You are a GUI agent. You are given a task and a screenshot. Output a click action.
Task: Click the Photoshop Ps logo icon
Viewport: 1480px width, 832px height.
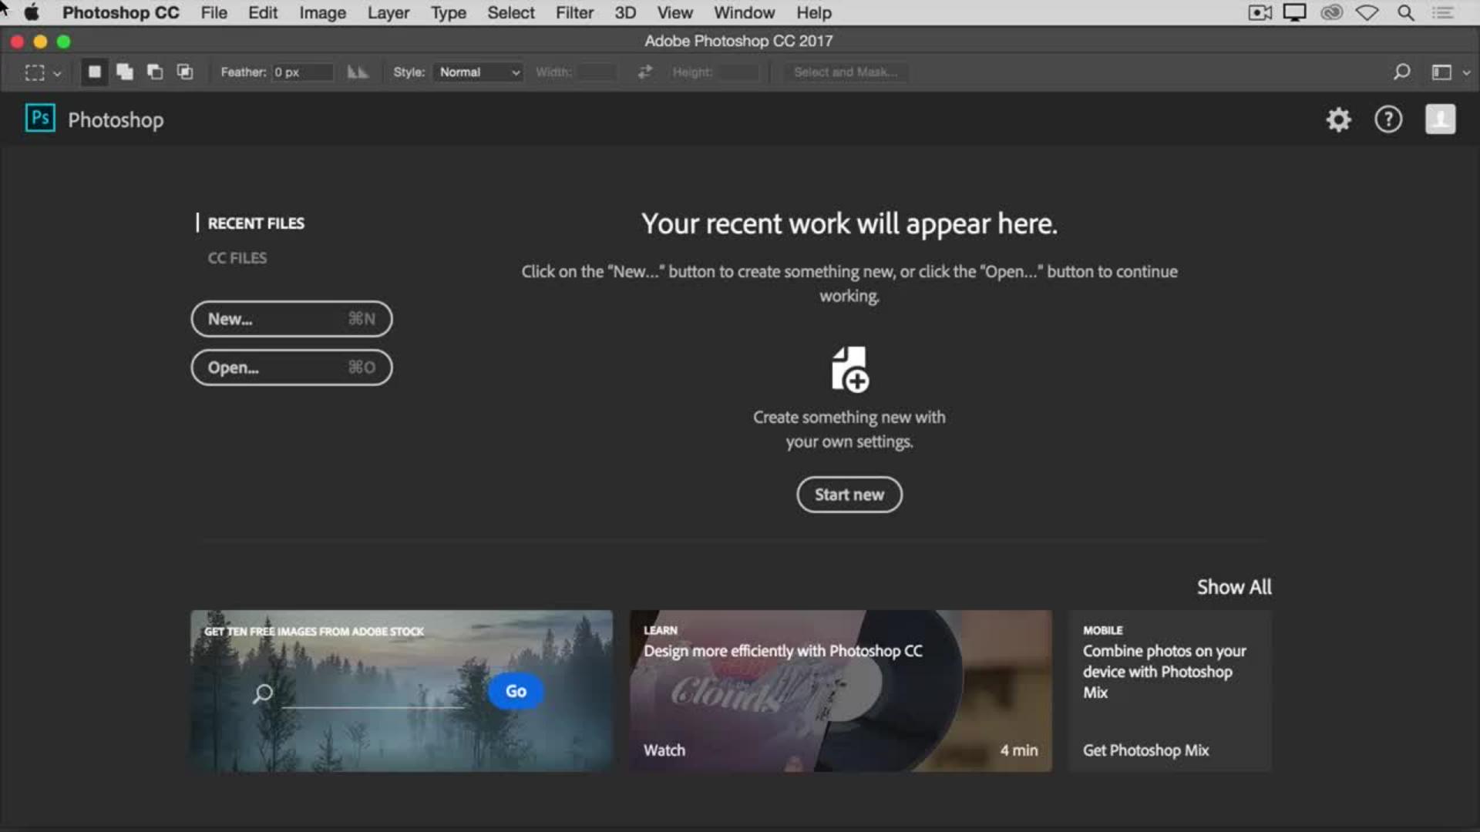point(40,119)
